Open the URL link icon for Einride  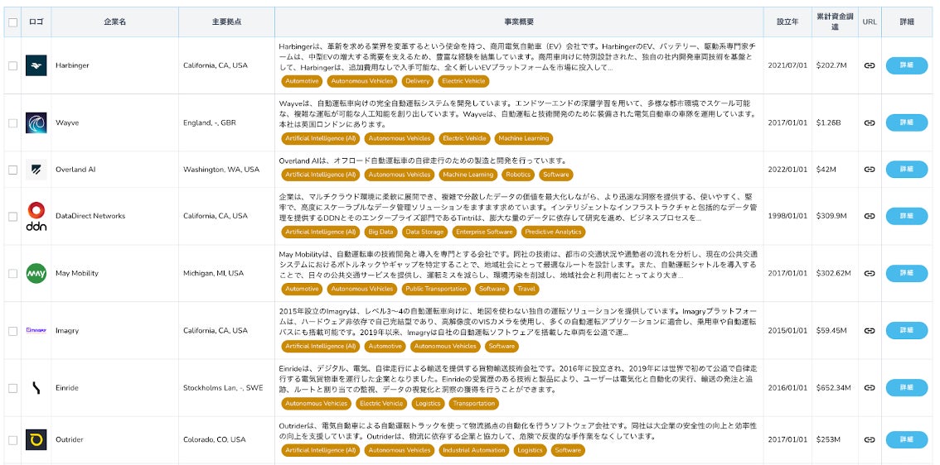click(x=870, y=388)
